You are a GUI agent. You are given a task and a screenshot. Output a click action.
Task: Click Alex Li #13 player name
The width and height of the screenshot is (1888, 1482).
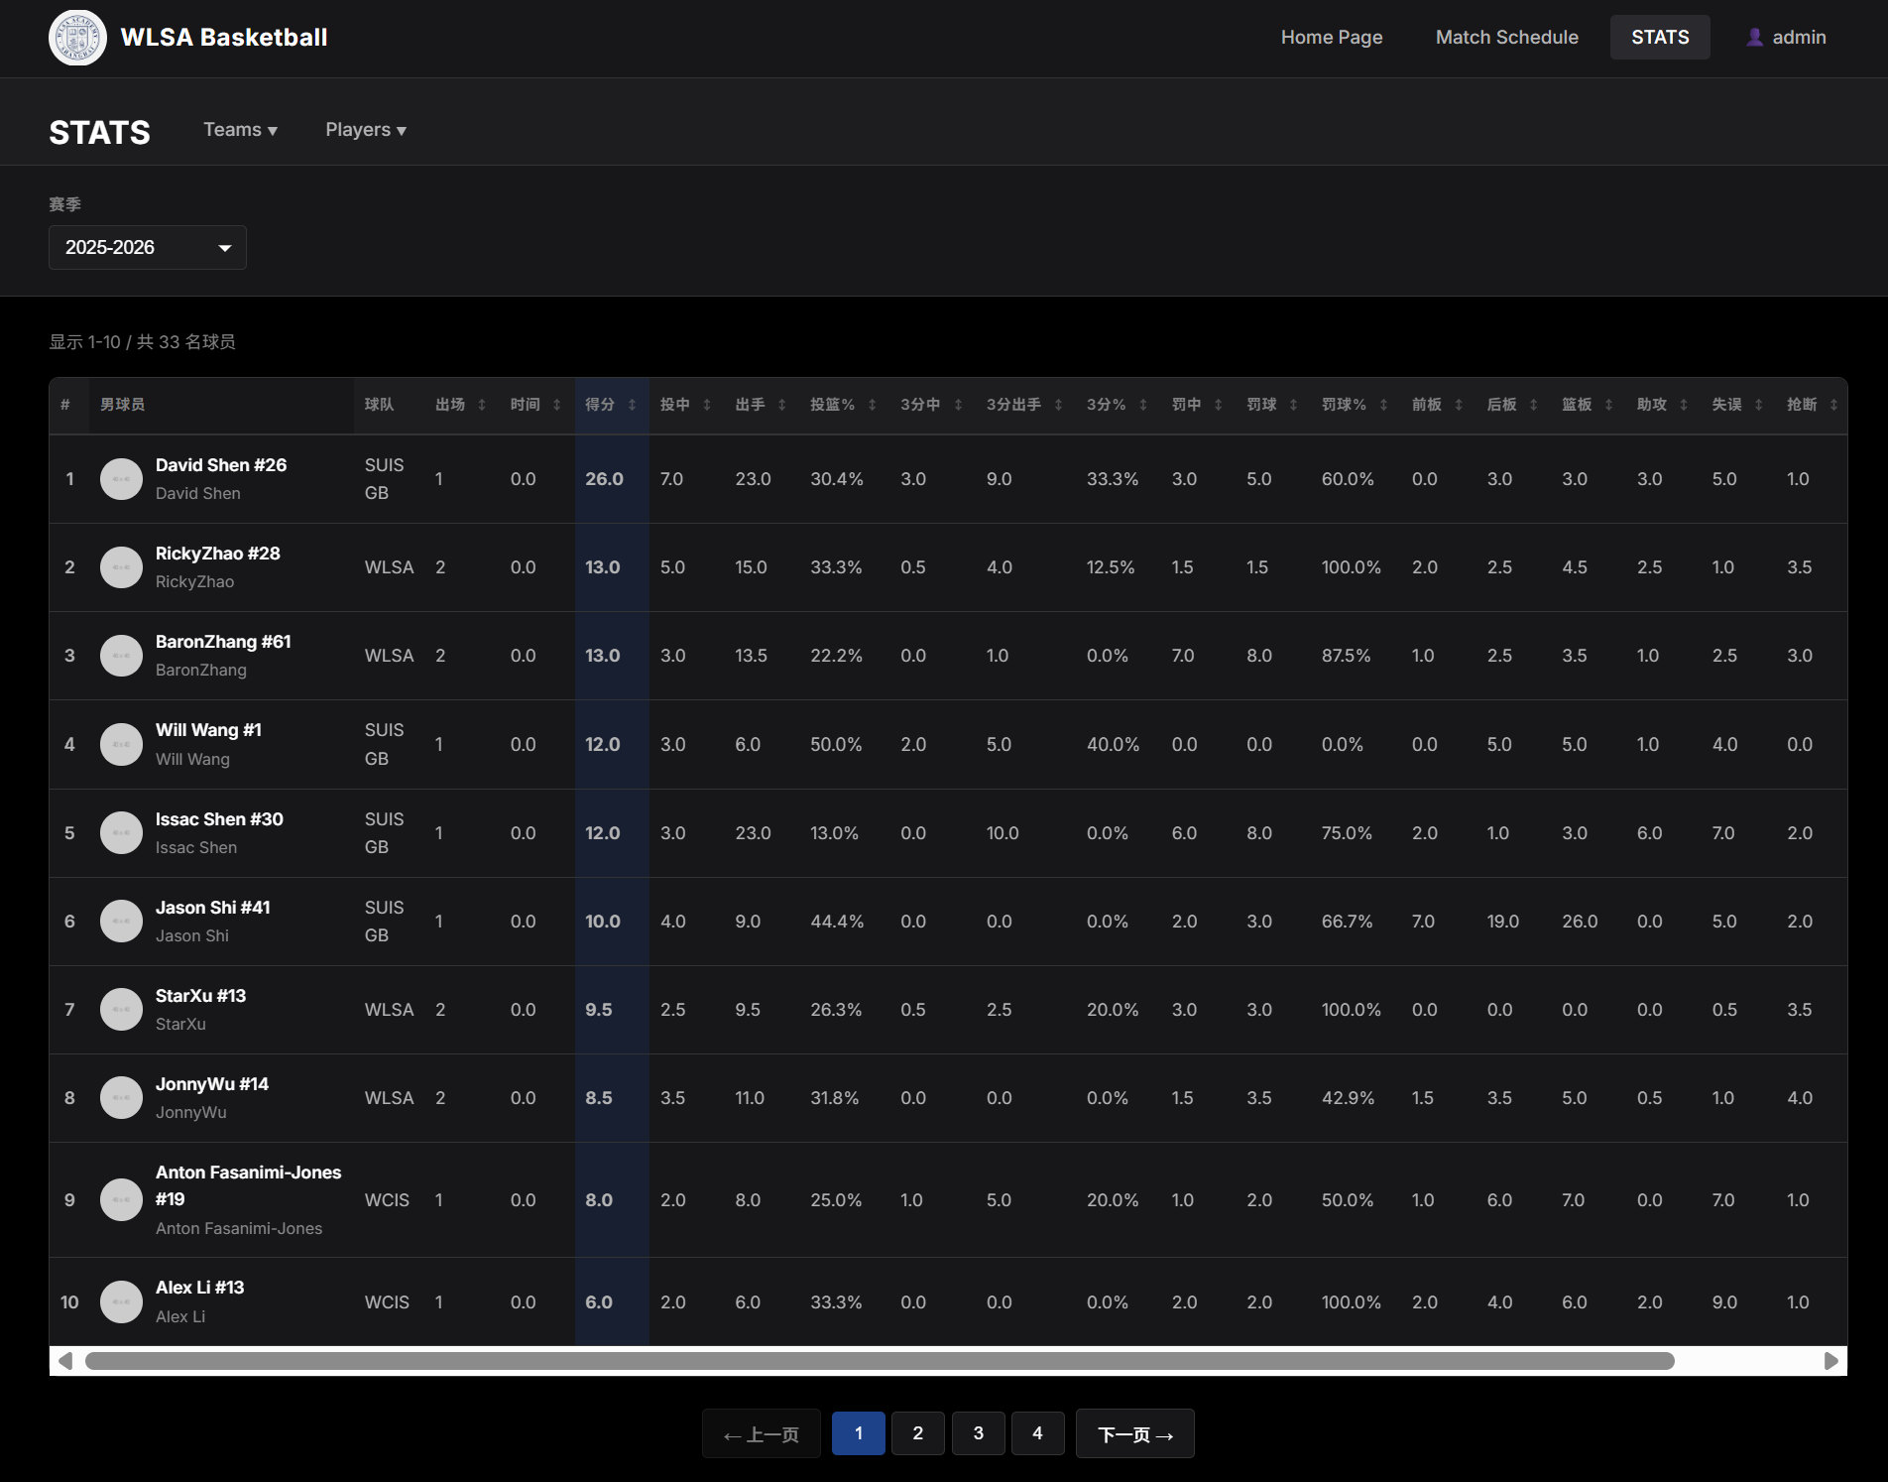coord(199,1288)
